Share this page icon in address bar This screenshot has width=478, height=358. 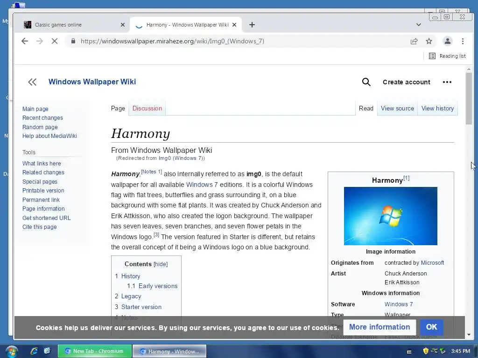point(414,41)
